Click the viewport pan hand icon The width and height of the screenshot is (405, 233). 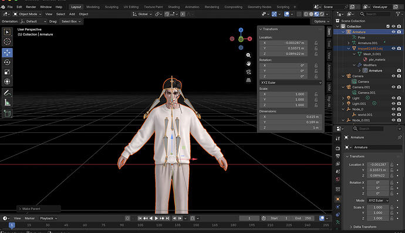248,63
